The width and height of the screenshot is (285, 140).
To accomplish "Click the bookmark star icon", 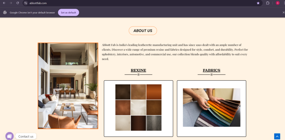I will point(258,3).
